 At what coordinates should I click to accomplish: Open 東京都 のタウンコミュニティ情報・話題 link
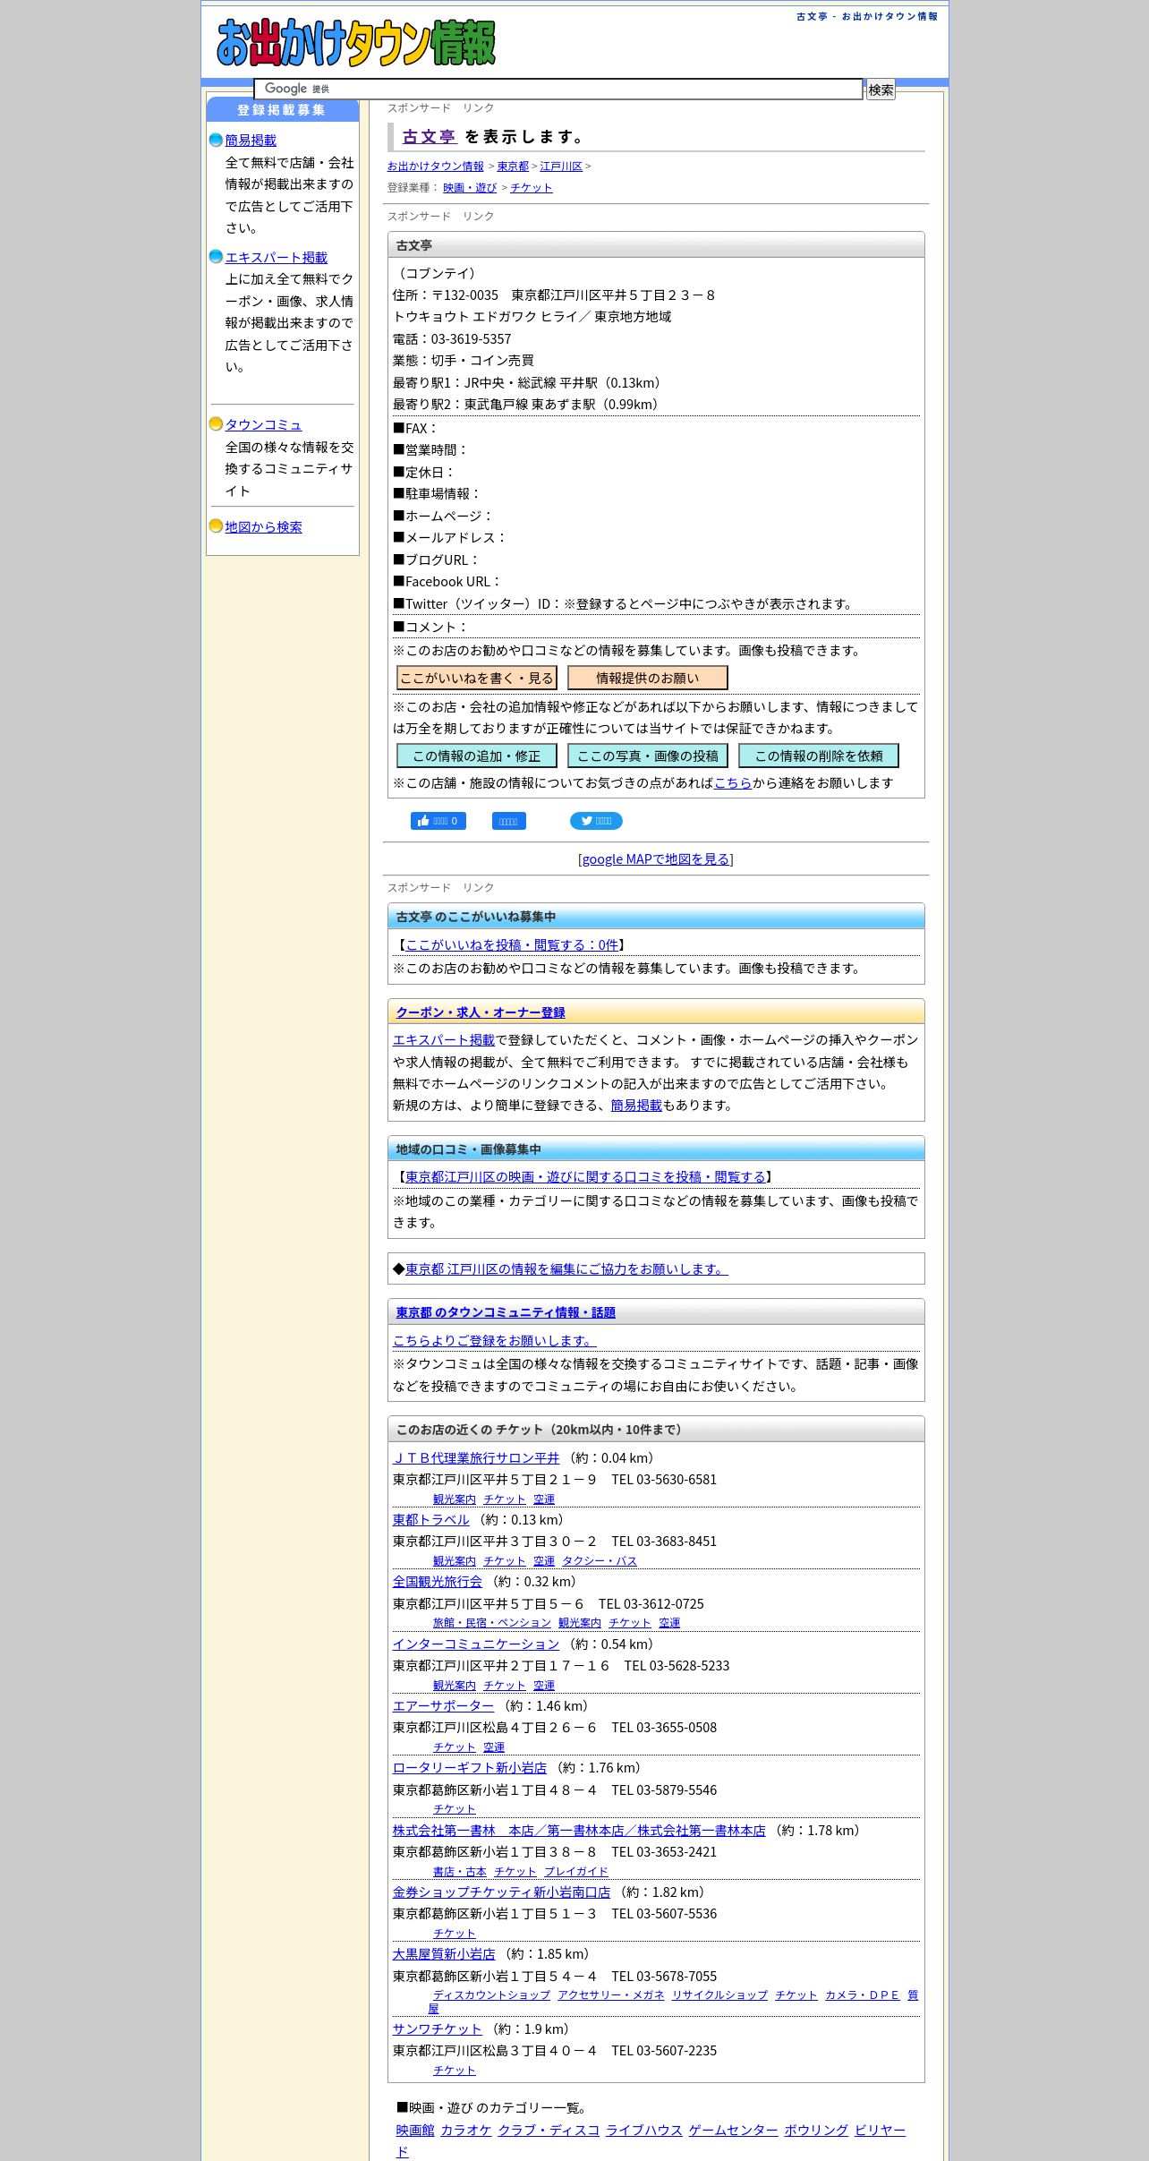[506, 1312]
